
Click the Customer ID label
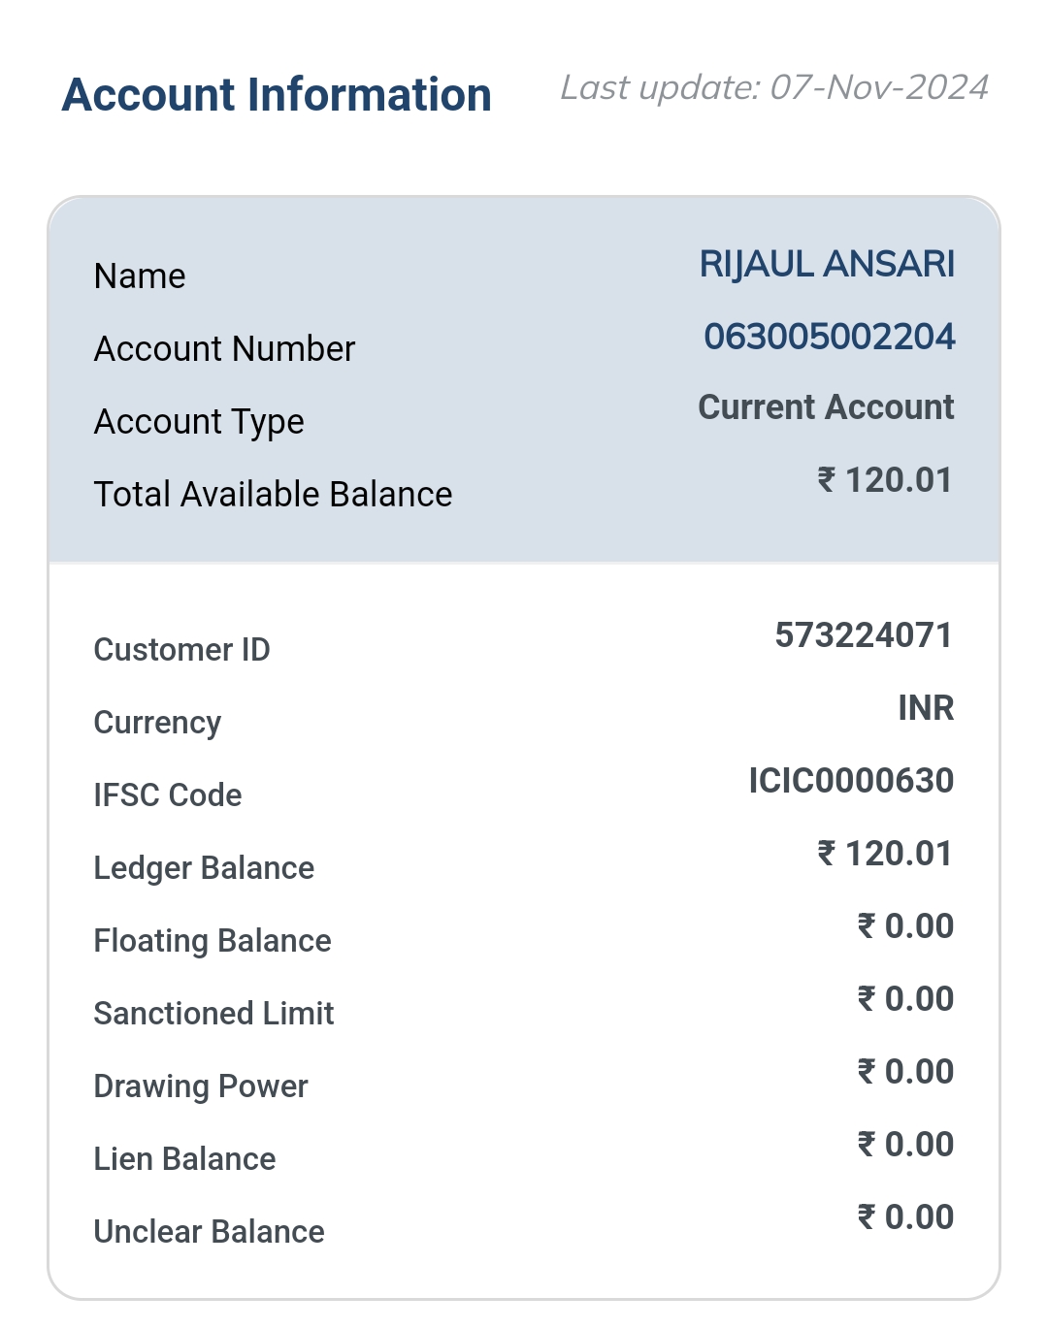click(182, 650)
